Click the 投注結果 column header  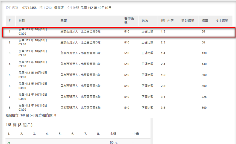tap(222, 21)
